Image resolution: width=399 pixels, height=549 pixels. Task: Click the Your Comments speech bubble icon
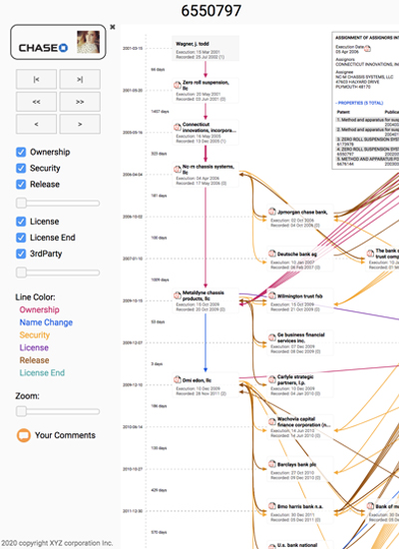pos(24,435)
